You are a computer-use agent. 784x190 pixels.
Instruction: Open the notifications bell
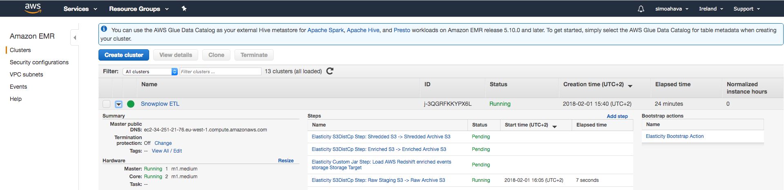tap(641, 9)
